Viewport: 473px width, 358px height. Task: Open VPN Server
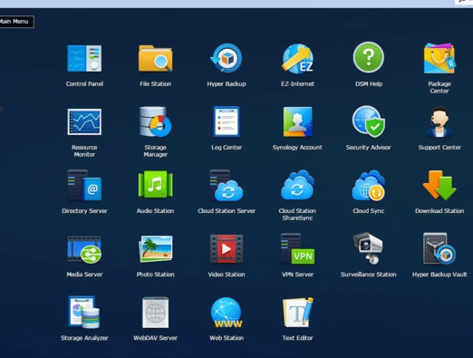point(297,248)
